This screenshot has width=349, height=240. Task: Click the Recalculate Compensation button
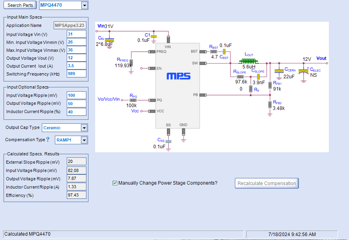coord(266,183)
